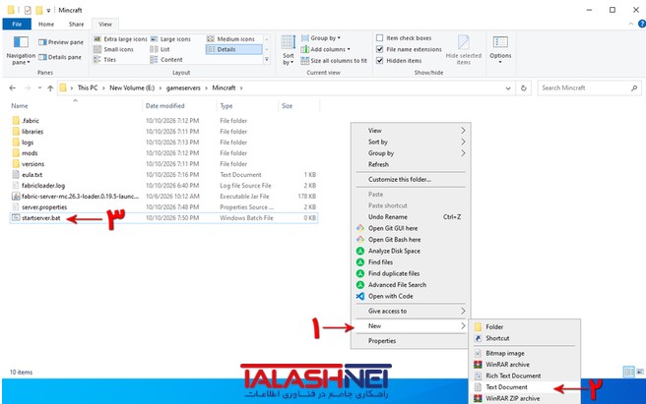Expand the View submenu in context menu

[x=411, y=131]
